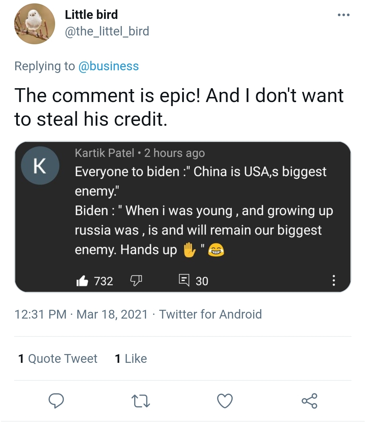Like the tweet with the heart icon
This screenshot has height=425, width=365.
225,401
